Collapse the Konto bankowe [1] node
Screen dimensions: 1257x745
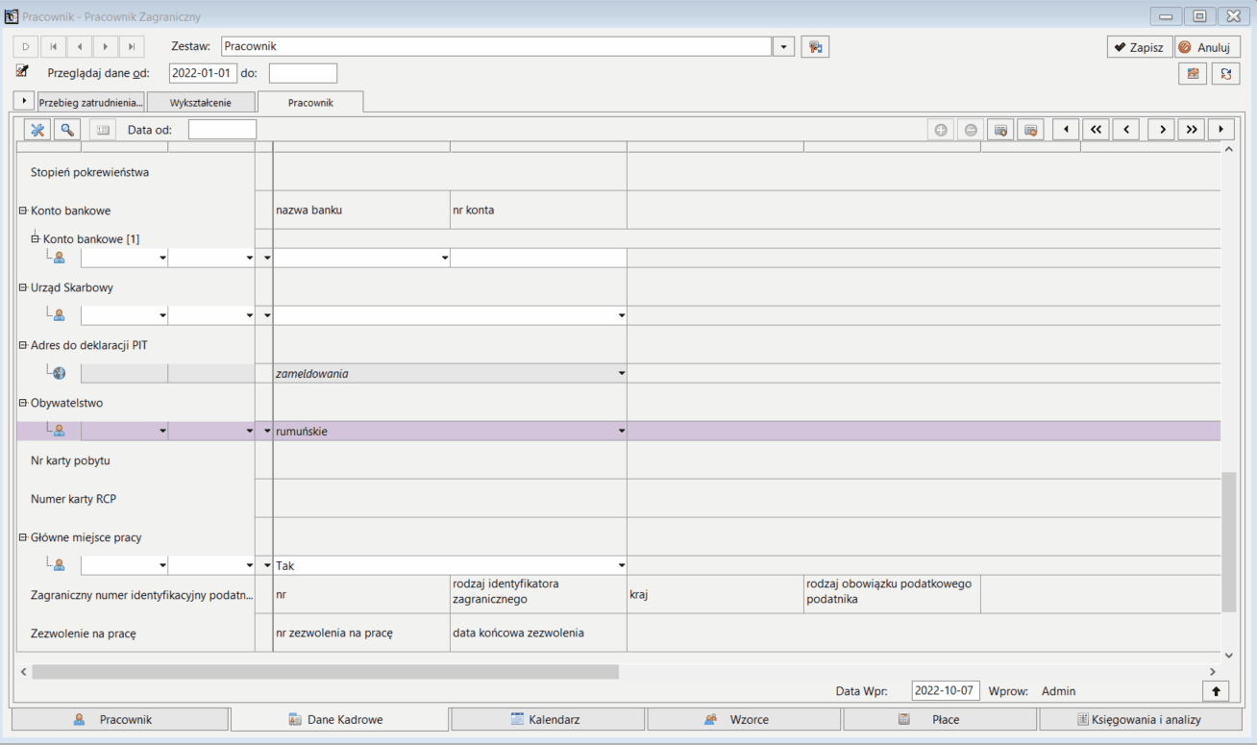(x=36, y=238)
